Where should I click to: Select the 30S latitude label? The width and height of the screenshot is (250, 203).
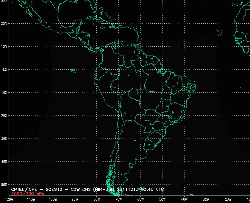pos(4,139)
